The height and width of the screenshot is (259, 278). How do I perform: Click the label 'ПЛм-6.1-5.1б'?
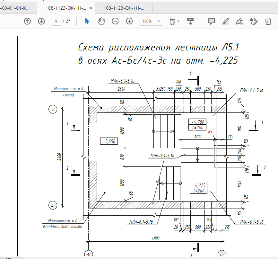coord(252,222)
